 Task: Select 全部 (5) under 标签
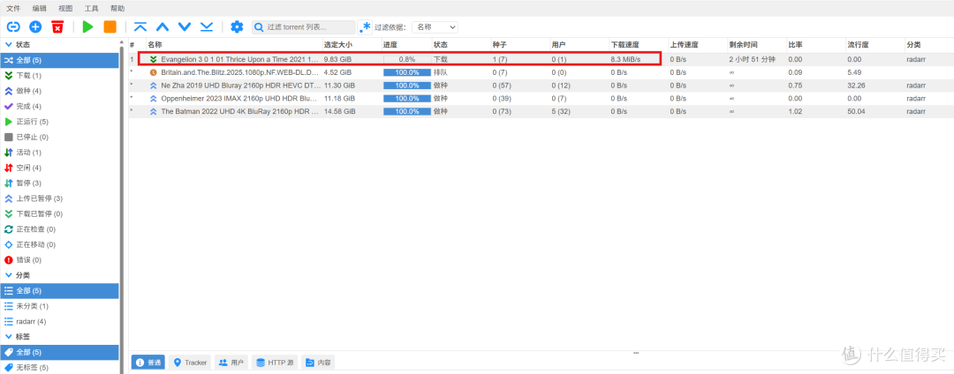[60, 352]
